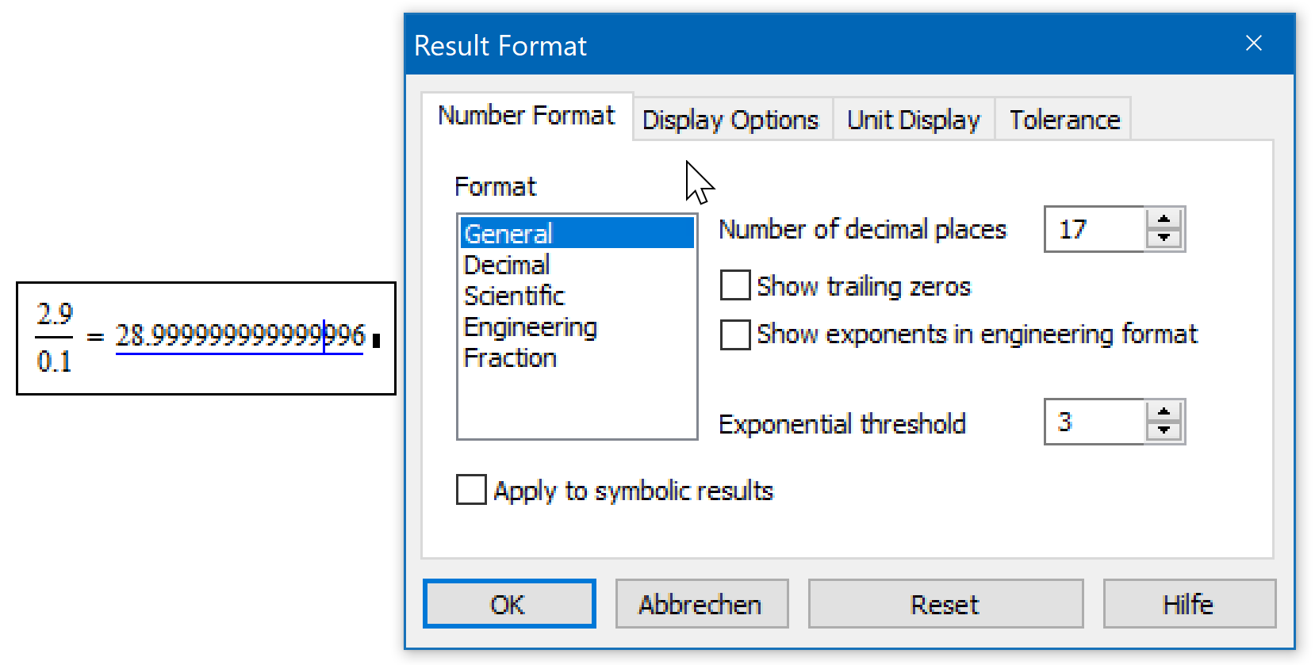1315x665 pixels.
Task: Confirm settings with the OK button
Action: [508, 604]
